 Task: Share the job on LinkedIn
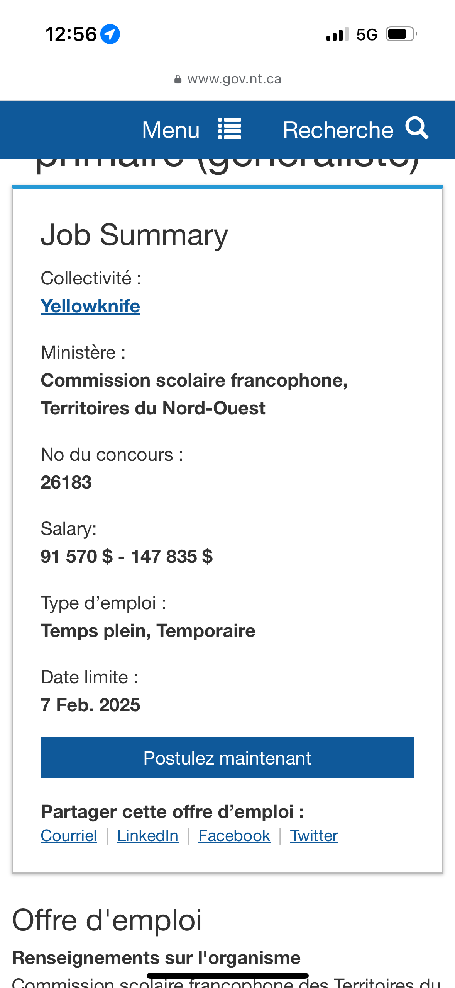148,836
